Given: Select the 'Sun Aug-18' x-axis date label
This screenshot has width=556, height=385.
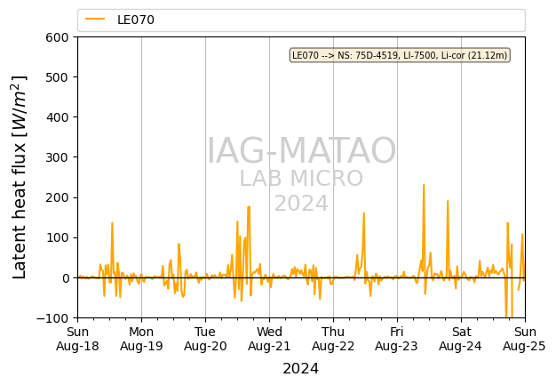Looking at the screenshot, I should 77,339.
